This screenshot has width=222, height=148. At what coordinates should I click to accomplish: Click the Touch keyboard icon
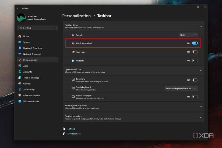(x=73, y=88)
